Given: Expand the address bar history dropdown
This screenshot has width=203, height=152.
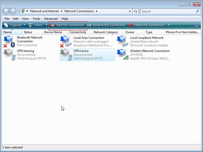Looking at the screenshot, I should click(x=130, y=11).
